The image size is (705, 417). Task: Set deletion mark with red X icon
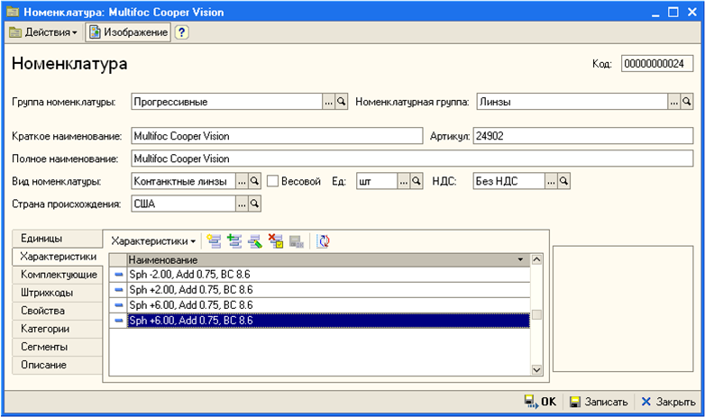tap(276, 241)
